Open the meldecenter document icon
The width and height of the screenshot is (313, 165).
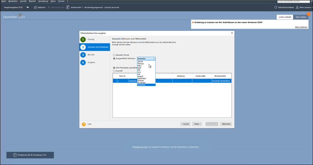click(68, 7)
